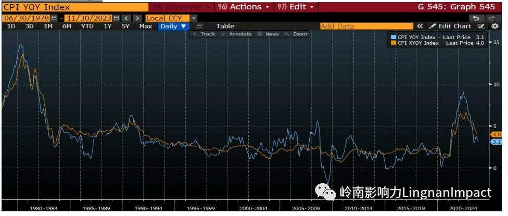Viewport: 508px width, 216px height.
Task: Select the 1Y time range
Action: coord(107,26)
